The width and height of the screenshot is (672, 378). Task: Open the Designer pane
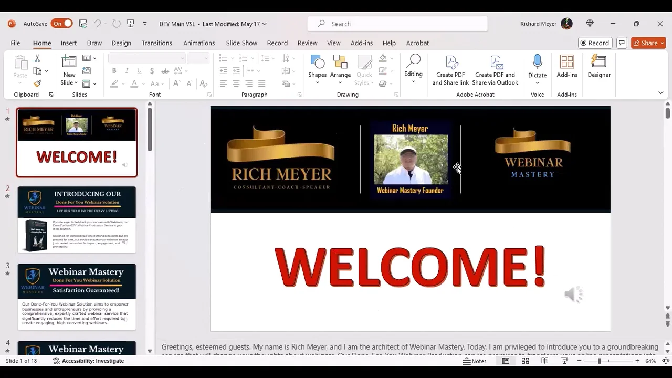599,67
